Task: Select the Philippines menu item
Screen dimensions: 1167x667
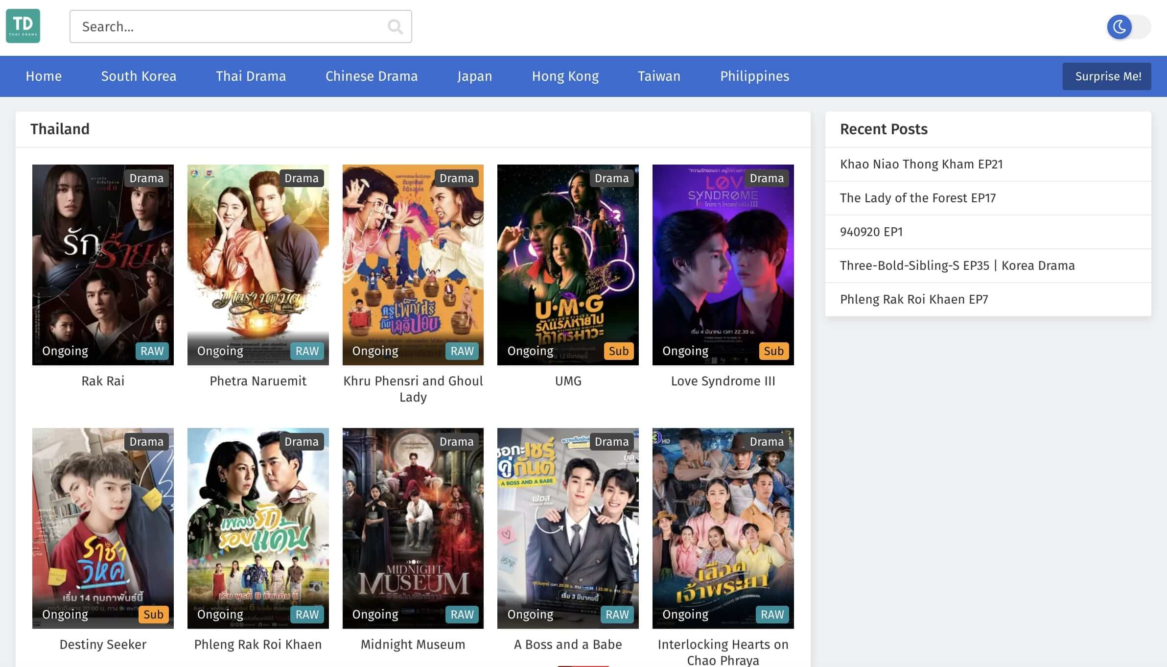Action: (754, 76)
